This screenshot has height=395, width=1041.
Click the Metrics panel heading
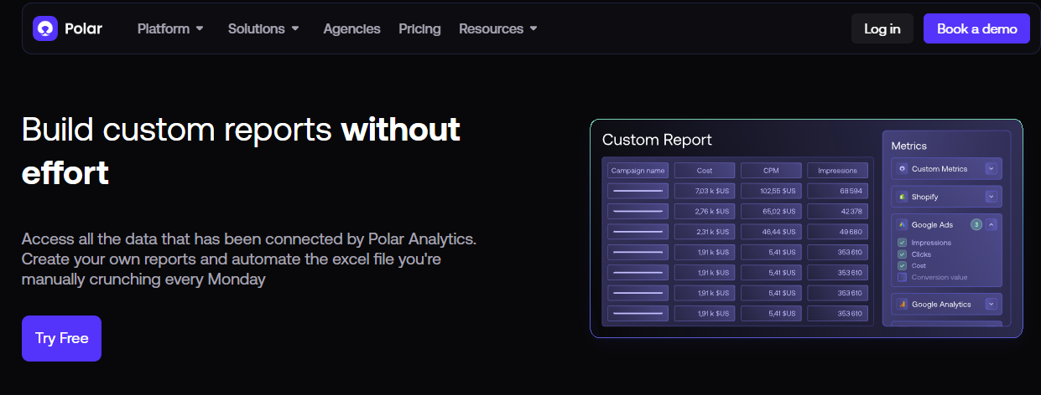point(909,146)
